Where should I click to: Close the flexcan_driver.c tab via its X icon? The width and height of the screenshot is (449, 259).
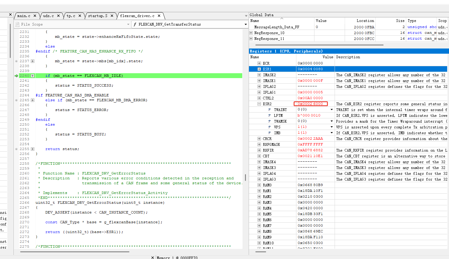coord(159,16)
